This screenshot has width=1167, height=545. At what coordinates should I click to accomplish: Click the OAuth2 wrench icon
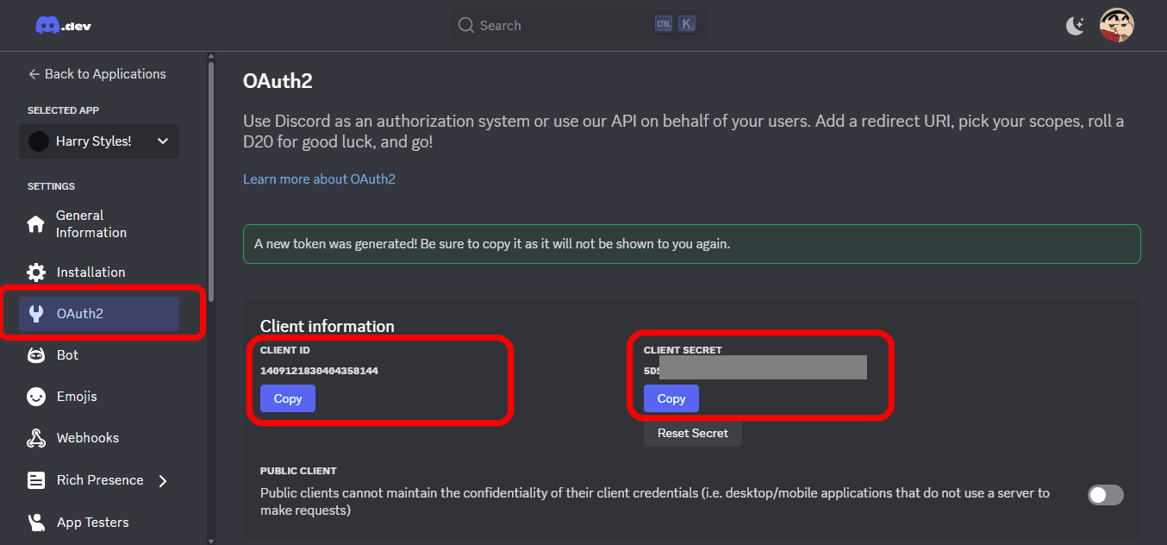click(36, 314)
